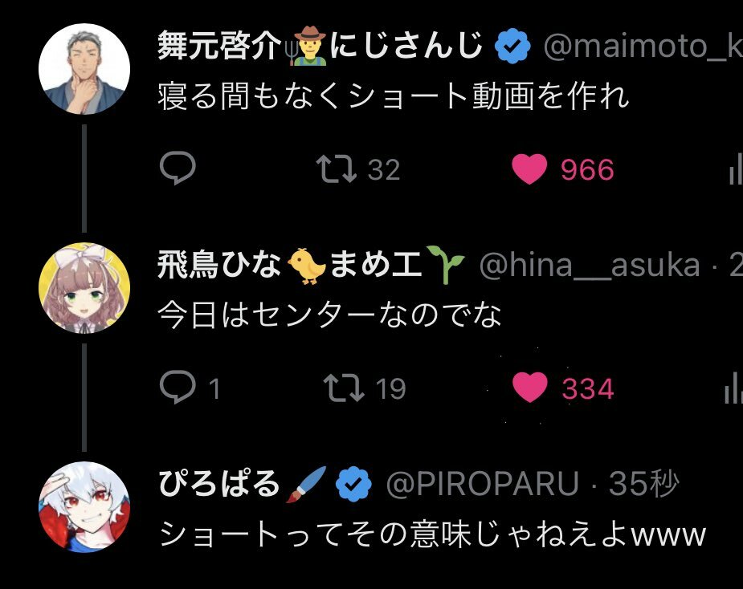
Task: Unlike the tweet with 966 likes
Action: point(563,169)
